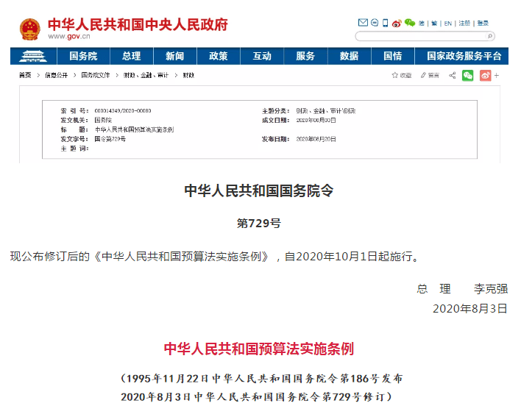Click topic category 财政、金融、审计\财政
521x417 pixels.
click(325, 111)
